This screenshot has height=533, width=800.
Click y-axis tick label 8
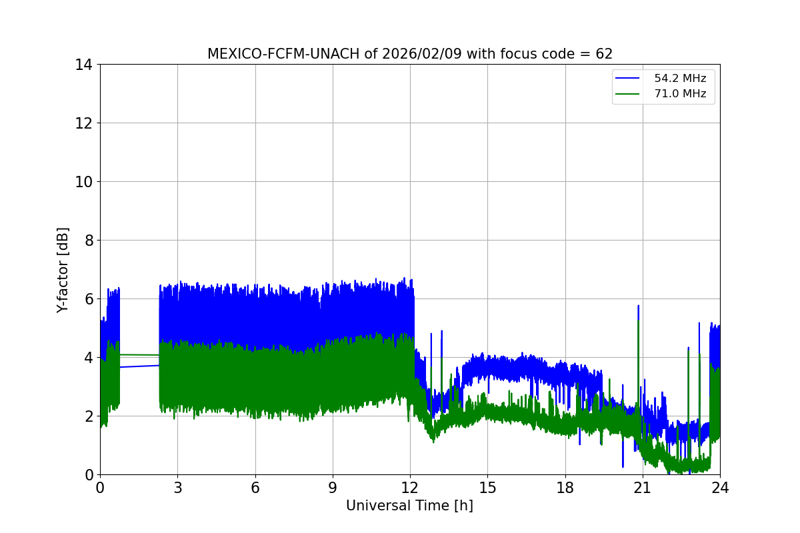coord(88,241)
